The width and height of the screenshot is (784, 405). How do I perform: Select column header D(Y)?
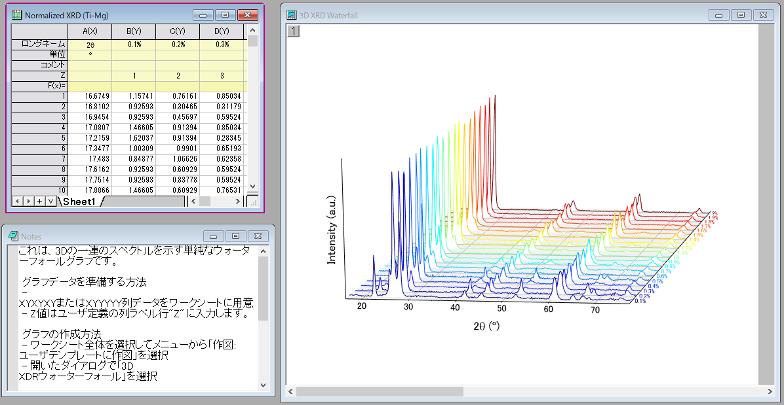tap(222, 31)
